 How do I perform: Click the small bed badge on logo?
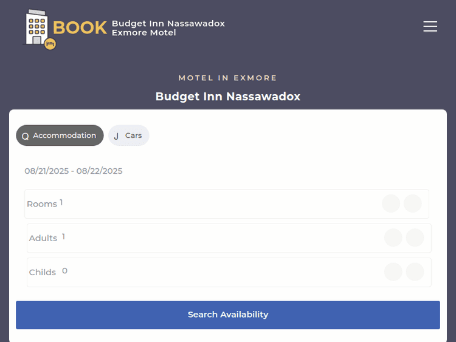[50, 43]
